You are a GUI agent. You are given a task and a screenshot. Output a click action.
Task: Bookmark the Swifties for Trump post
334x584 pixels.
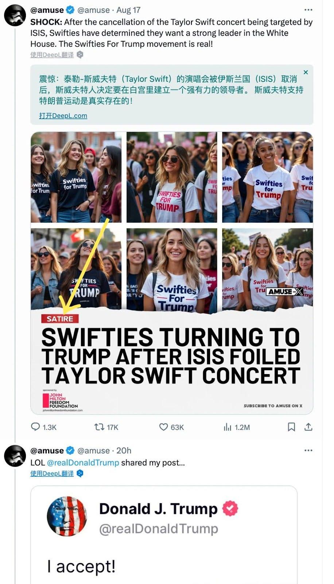291,427
